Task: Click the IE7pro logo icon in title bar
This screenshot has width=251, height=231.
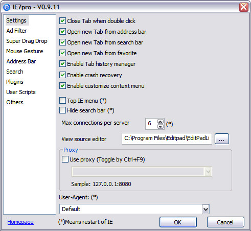Action: (x=7, y=7)
